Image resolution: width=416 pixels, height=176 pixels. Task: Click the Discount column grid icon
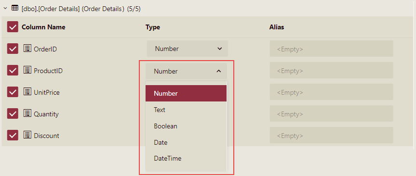(27, 135)
